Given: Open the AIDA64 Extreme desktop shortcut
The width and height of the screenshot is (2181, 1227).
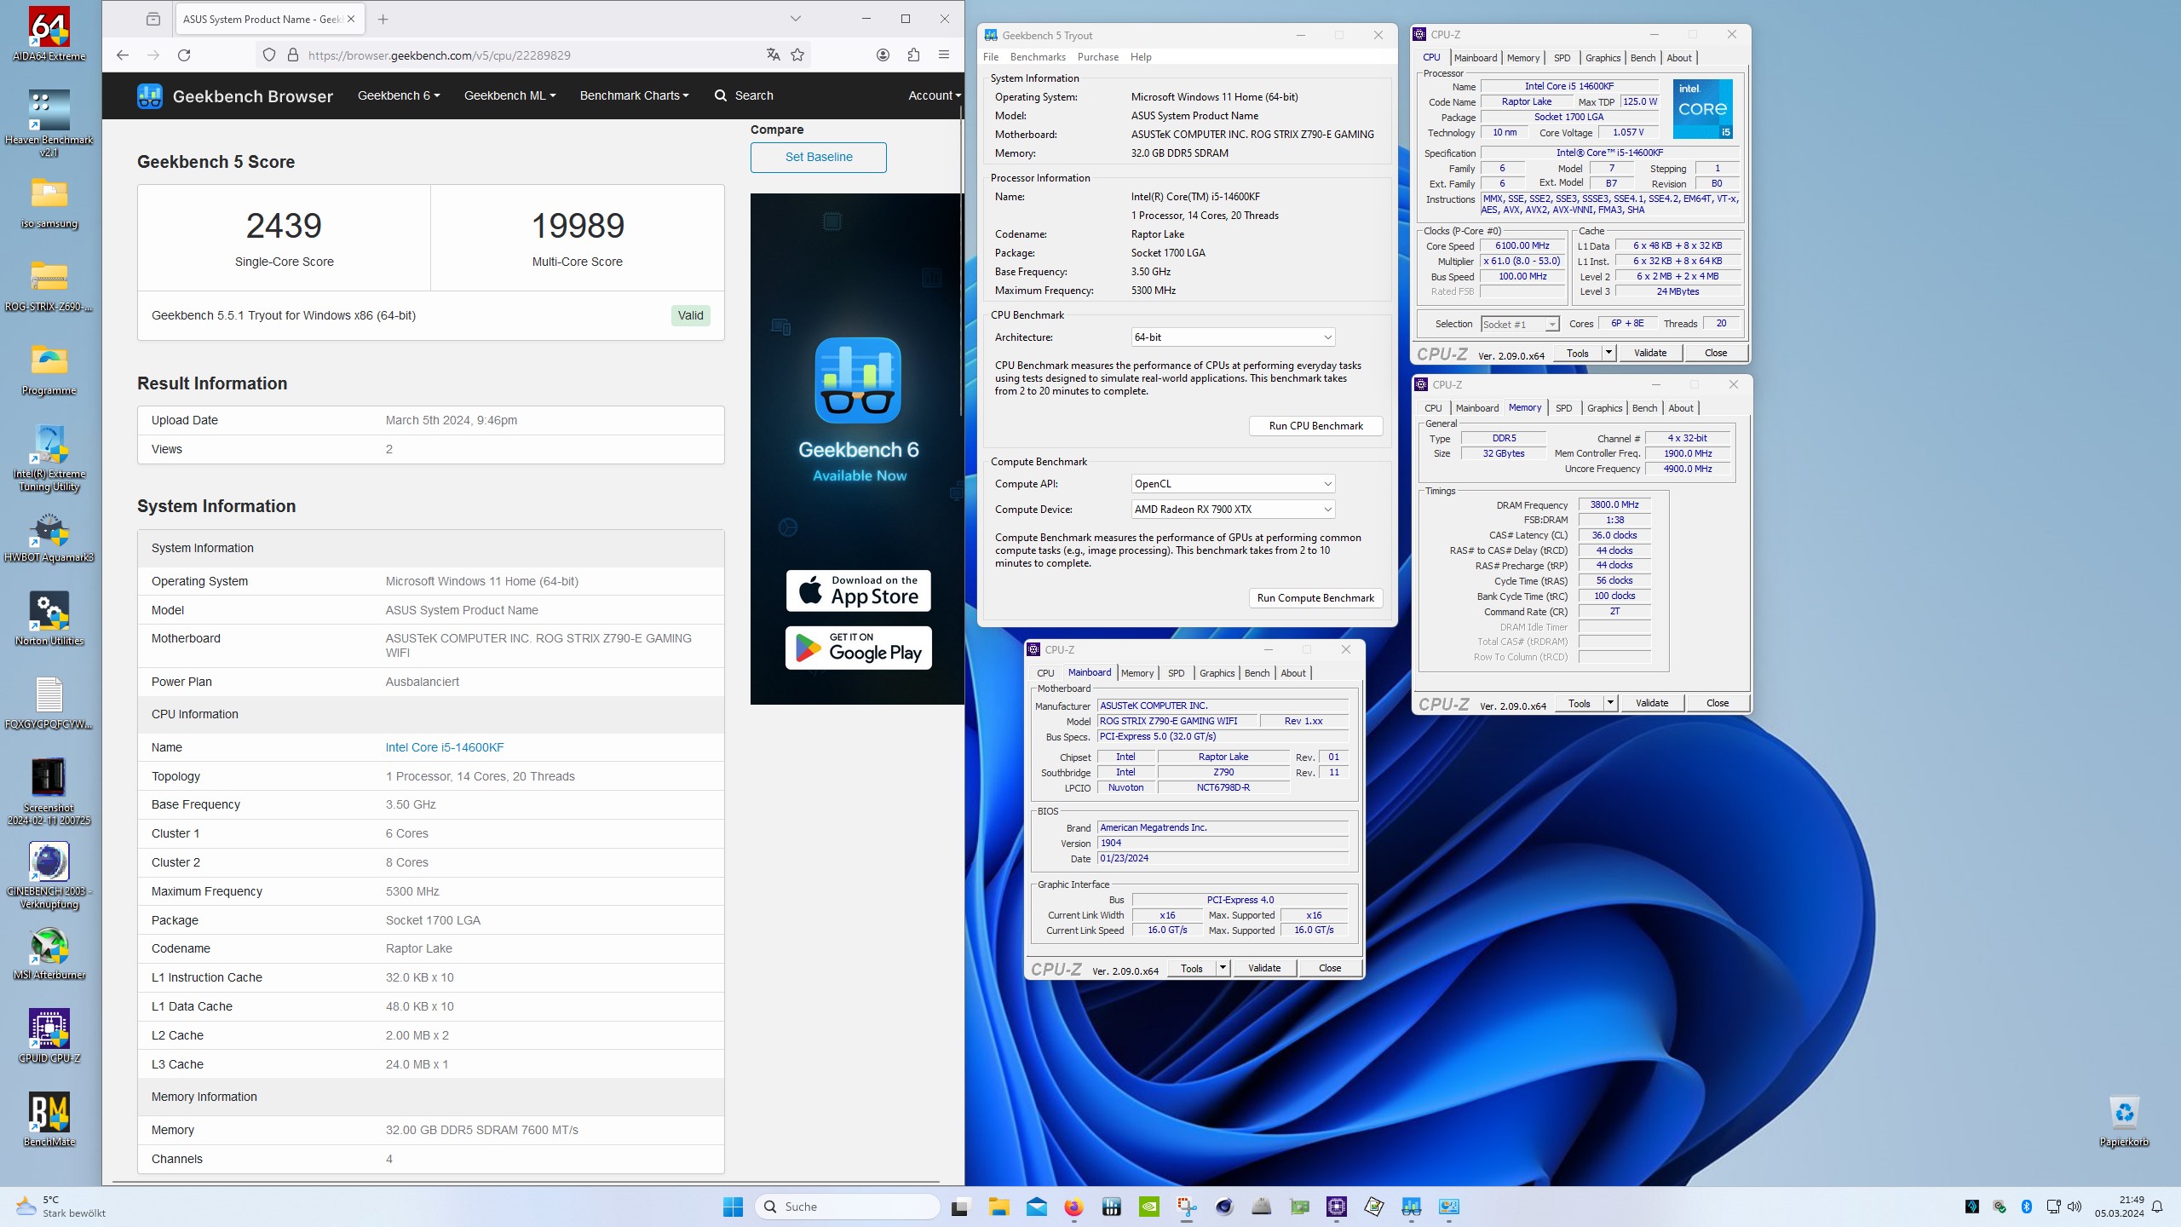Looking at the screenshot, I should point(49,35).
